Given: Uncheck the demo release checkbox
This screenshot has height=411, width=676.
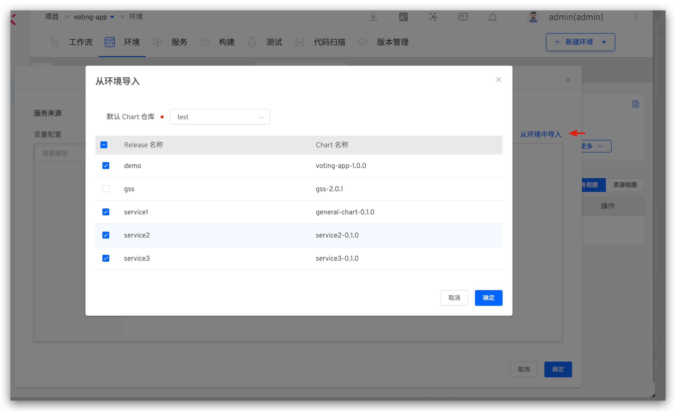Looking at the screenshot, I should pyautogui.click(x=106, y=165).
